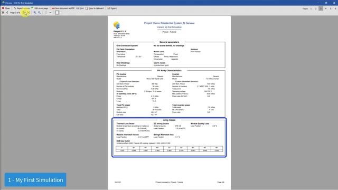Save document as PDF
Image resolution: width=338 pixels, height=190 pixels.
pos(63,8)
